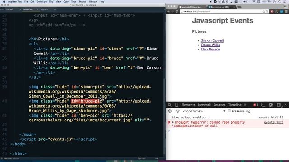Screen dimensions: 289x162
Task: Open macOS Spotlight search
Action: [280, 2]
